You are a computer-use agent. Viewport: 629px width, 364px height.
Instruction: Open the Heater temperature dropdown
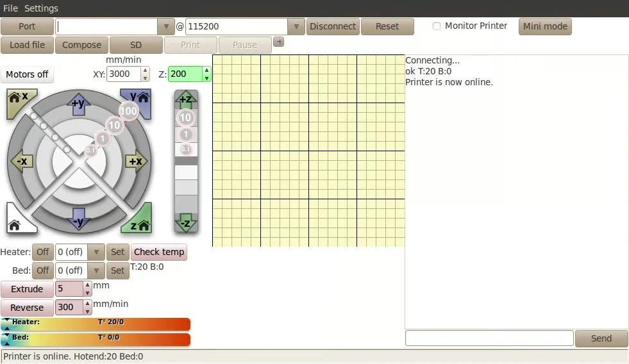(96, 252)
